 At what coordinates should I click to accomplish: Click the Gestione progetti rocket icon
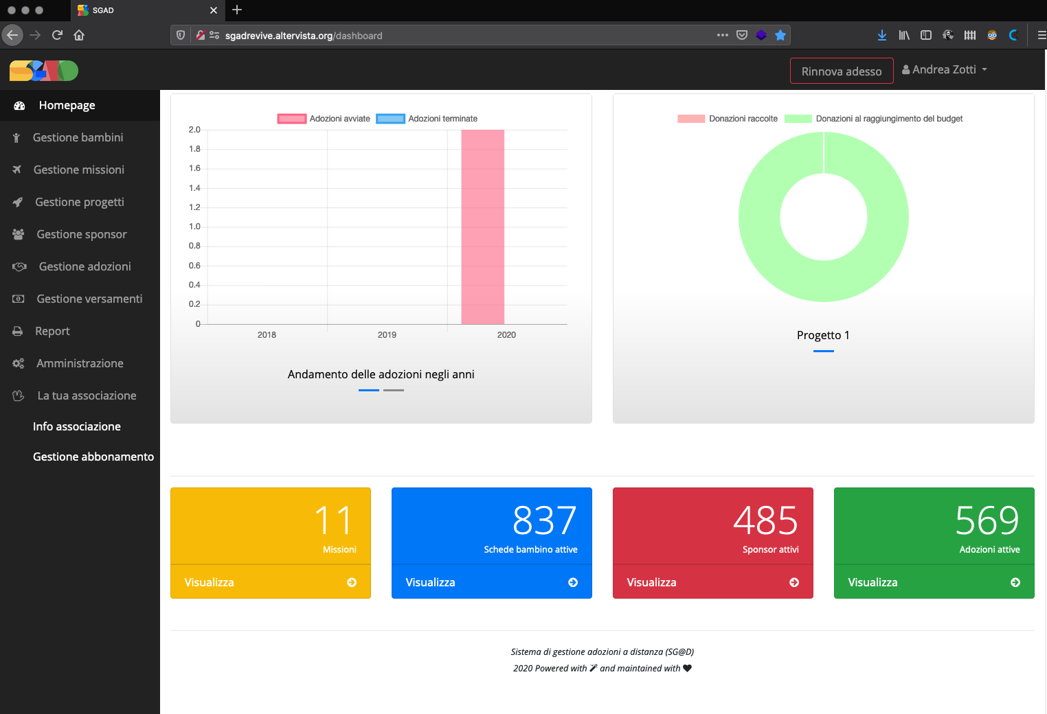18,202
